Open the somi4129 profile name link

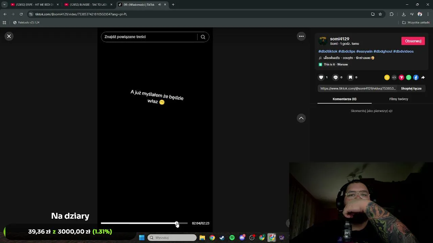340,39
